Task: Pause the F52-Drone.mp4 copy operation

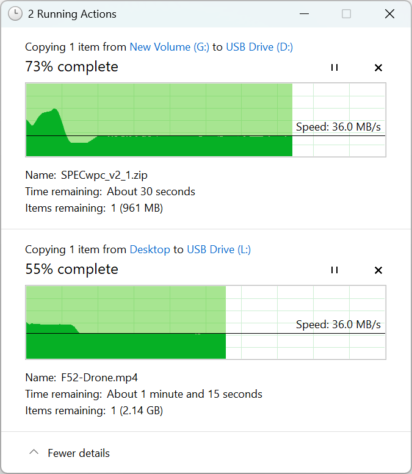Action: point(334,270)
